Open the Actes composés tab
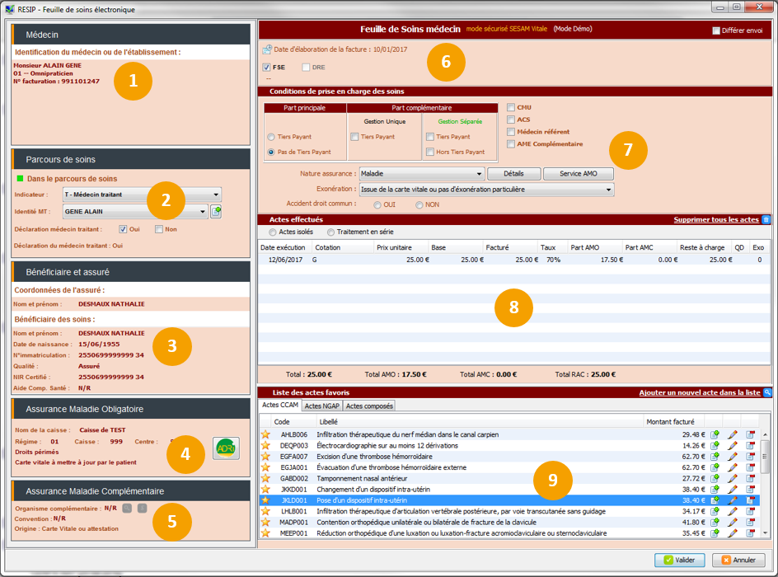The width and height of the screenshot is (778, 577). click(369, 406)
